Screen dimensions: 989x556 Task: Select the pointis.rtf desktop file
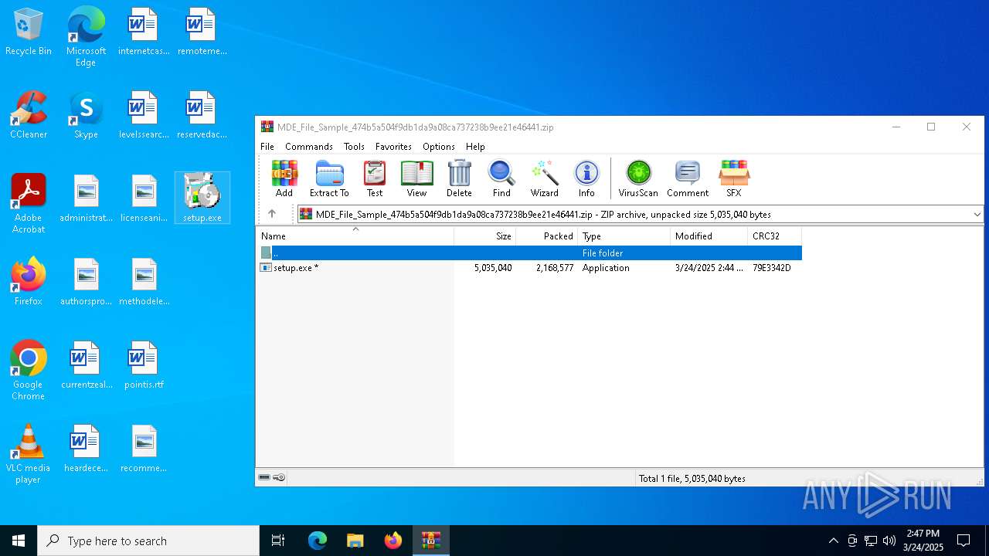click(x=144, y=366)
